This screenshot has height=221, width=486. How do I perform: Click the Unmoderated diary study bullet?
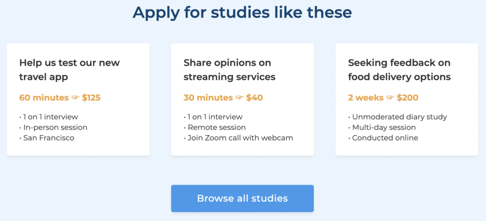(398, 117)
